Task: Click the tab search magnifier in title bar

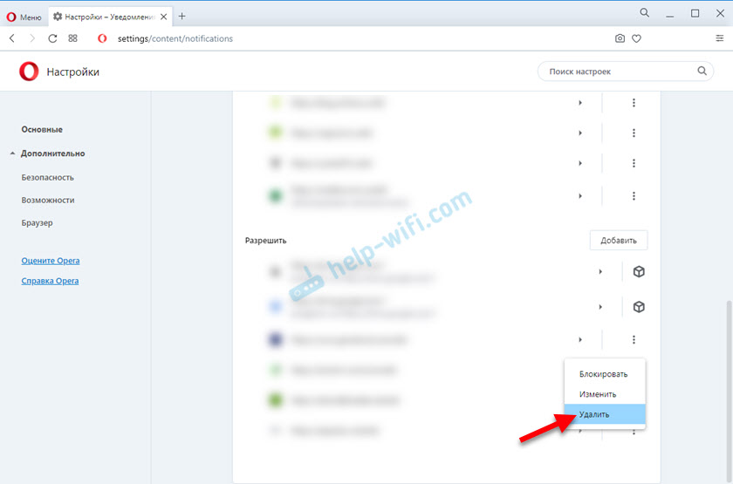Action: click(x=644, y=12)
